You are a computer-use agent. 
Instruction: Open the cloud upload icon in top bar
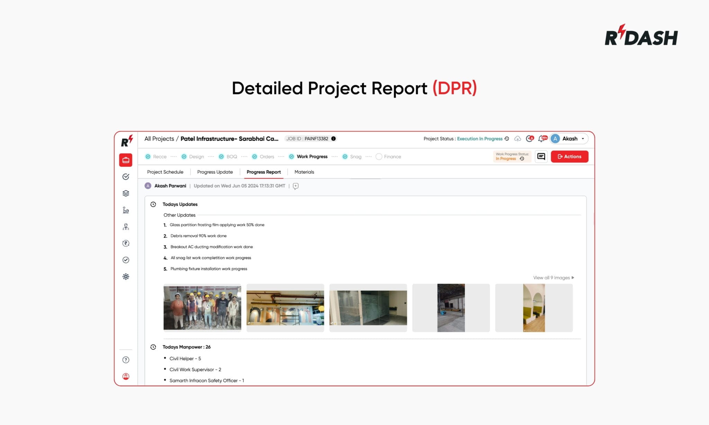click(517, 138)
